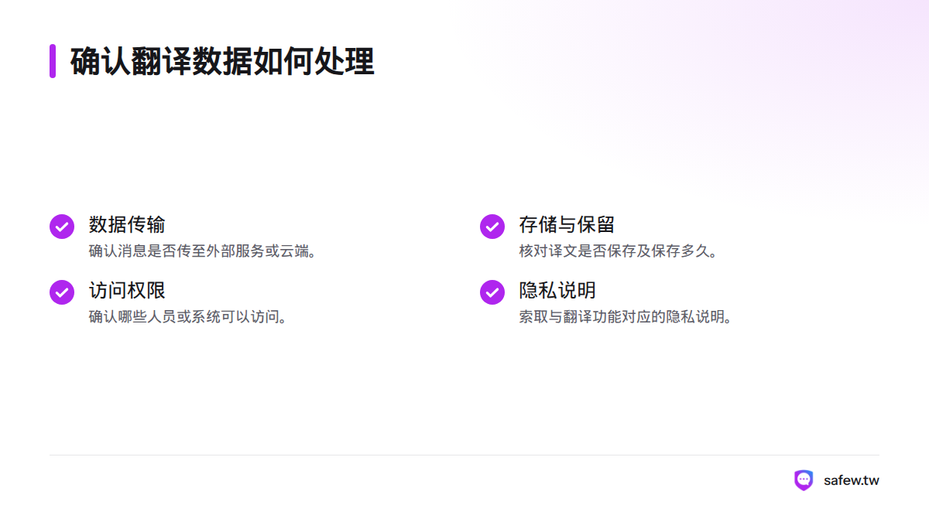This screenshot has width=929, height=522.
Task: Click the text 确认哪些人员或系统可以访问。
Action: (190, 317)
